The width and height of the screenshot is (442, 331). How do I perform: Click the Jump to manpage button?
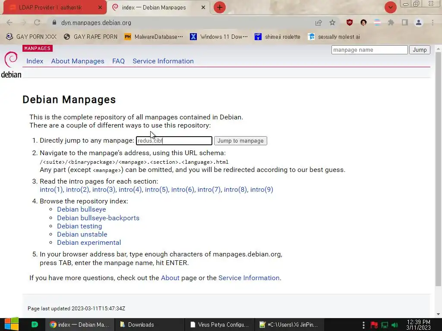pyautogui.click(x=240, y=141)
